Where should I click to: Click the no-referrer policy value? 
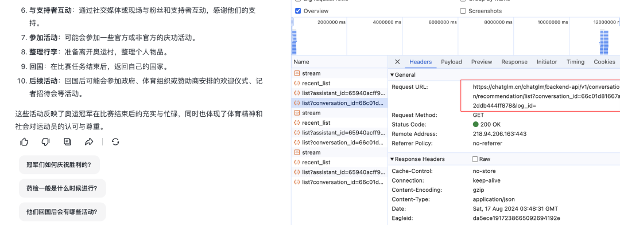click(x=487, y=144)
